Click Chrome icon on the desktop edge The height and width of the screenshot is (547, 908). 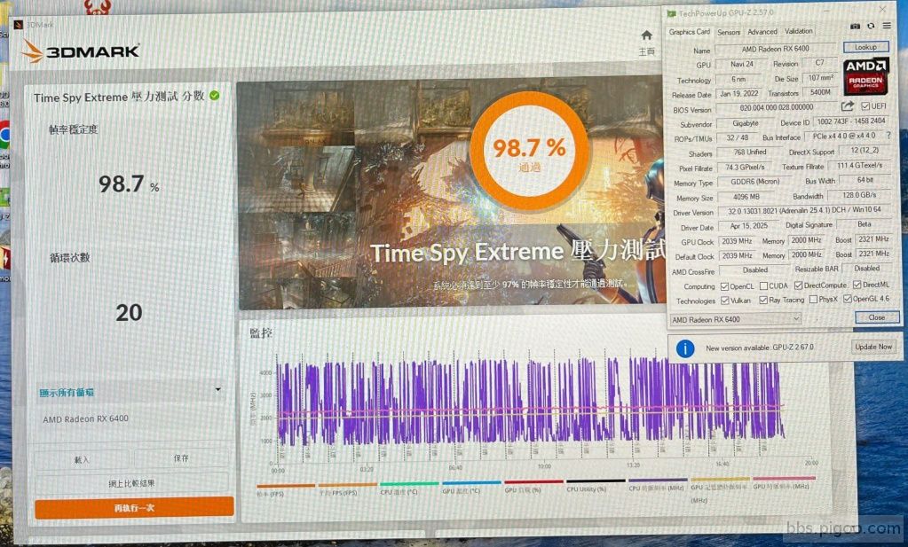pyautogui.click(x=4, y=135)
